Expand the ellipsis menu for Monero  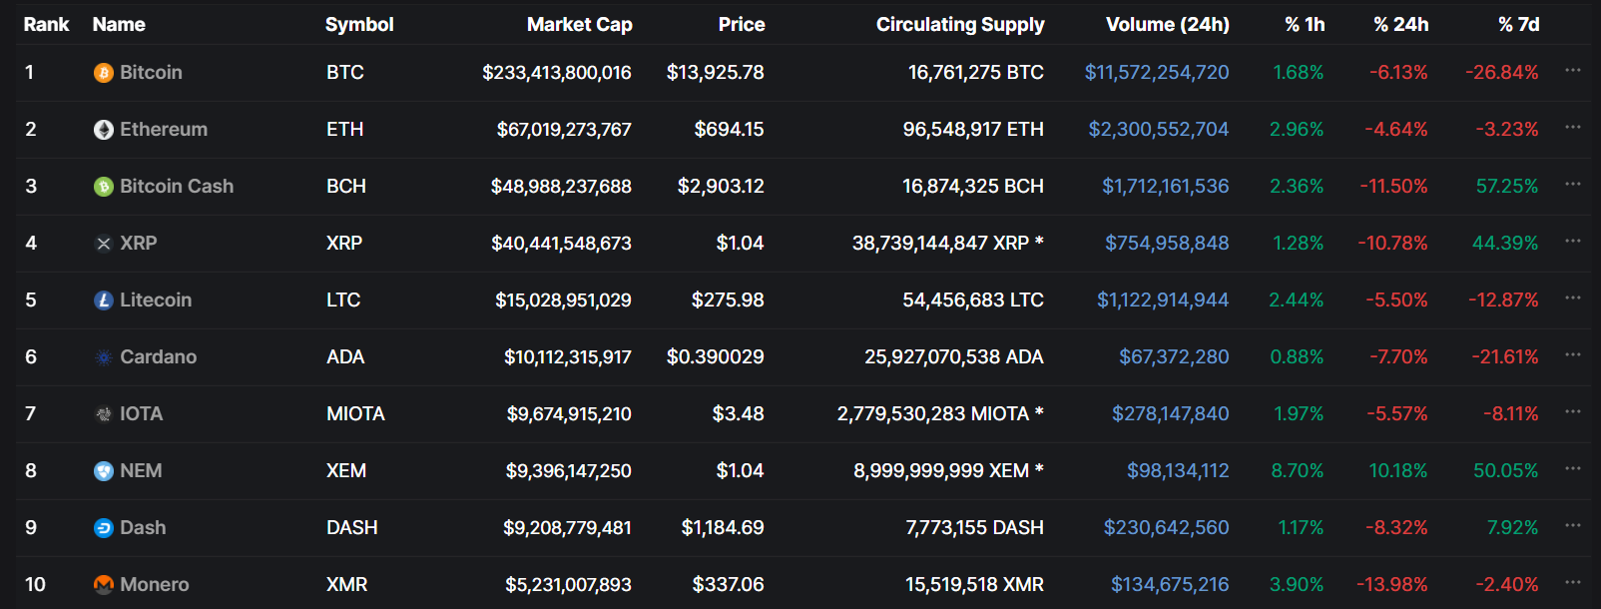pos(1573,582)
